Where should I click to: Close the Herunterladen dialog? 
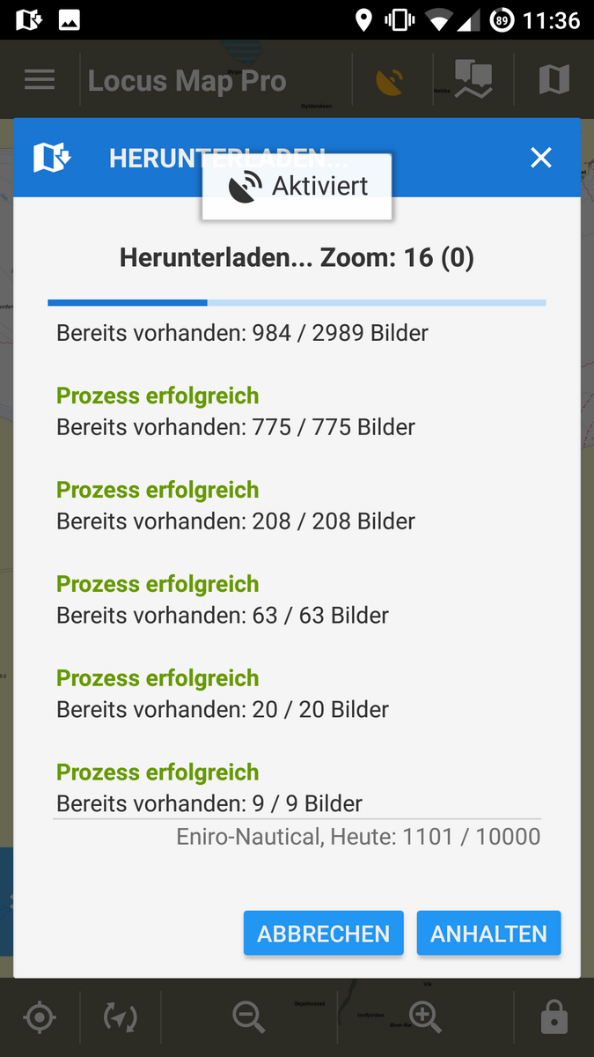(x=540, y=158)
